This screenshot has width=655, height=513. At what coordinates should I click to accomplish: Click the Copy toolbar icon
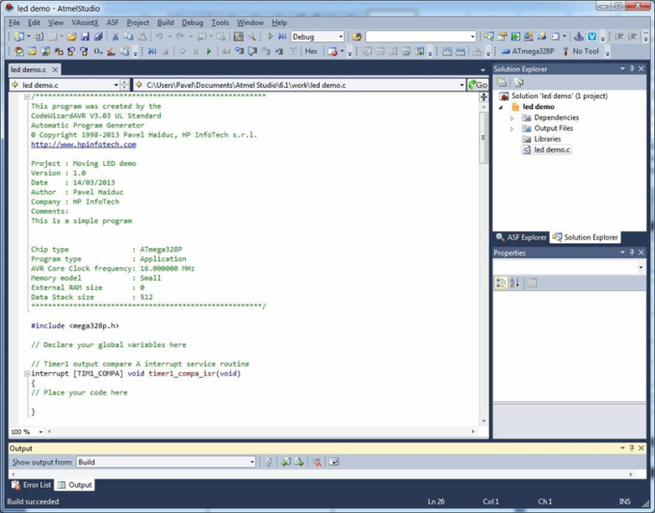pos(129,37)
